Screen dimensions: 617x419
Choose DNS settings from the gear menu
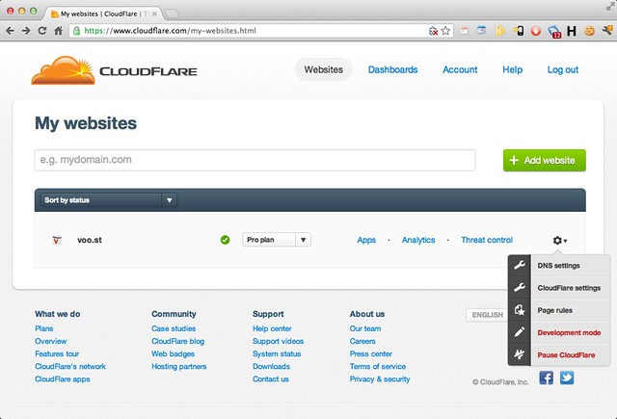[x=559, y=265]
